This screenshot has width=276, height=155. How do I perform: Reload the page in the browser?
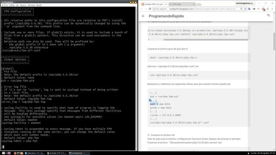point(150,9)
